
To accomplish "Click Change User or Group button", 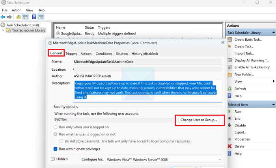I will tap(199, 120).
